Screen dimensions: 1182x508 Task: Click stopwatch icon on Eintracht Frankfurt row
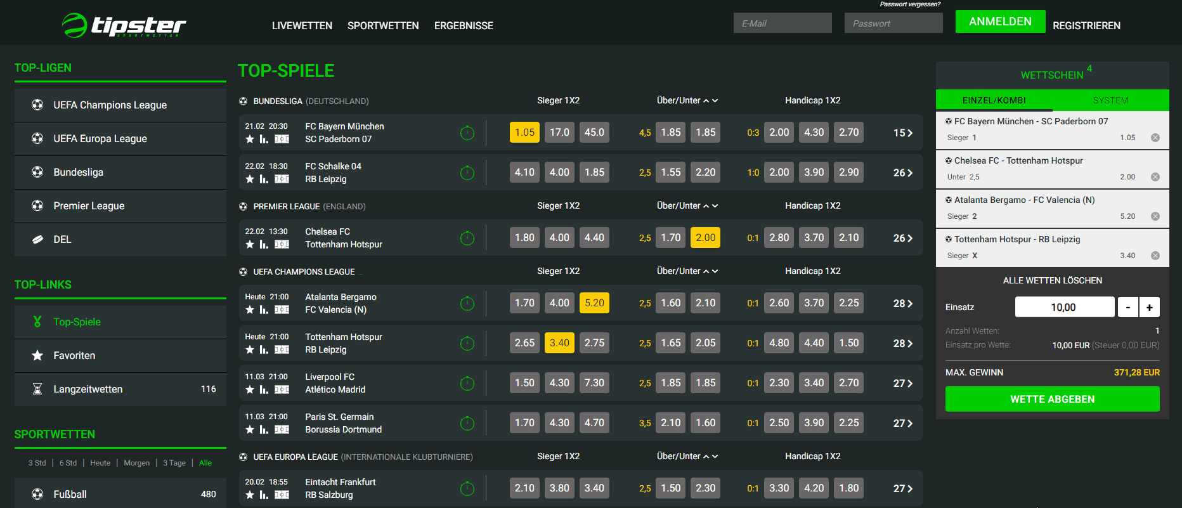coord(467,489)
